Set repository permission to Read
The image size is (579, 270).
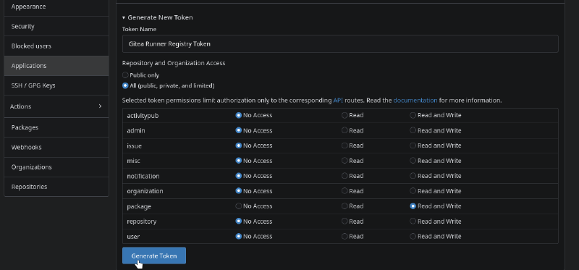(x=345, y=222)
